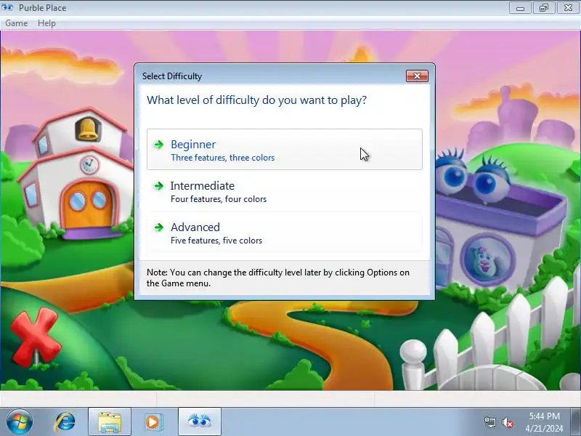Open the Help menu
581x436 pixels.
click(x=46, y=23)
